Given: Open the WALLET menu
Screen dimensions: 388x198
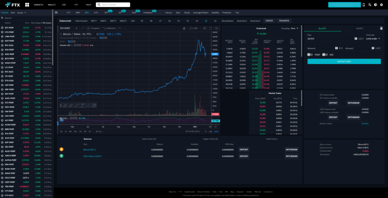Looking at the screenshot, I should 52,5.
